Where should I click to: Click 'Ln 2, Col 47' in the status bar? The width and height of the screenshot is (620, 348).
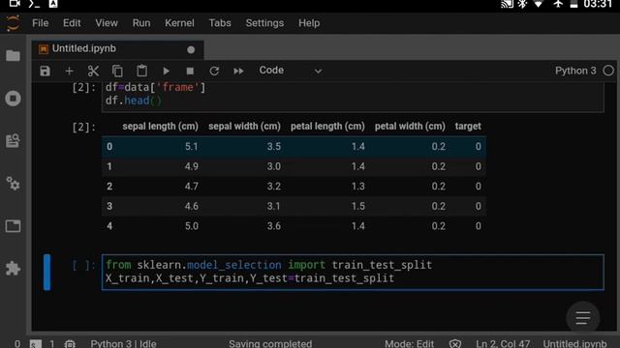click(x=503, y=344)
